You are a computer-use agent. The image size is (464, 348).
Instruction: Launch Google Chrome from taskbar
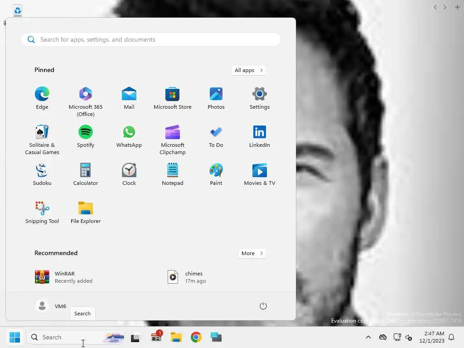tap(196, 337)
